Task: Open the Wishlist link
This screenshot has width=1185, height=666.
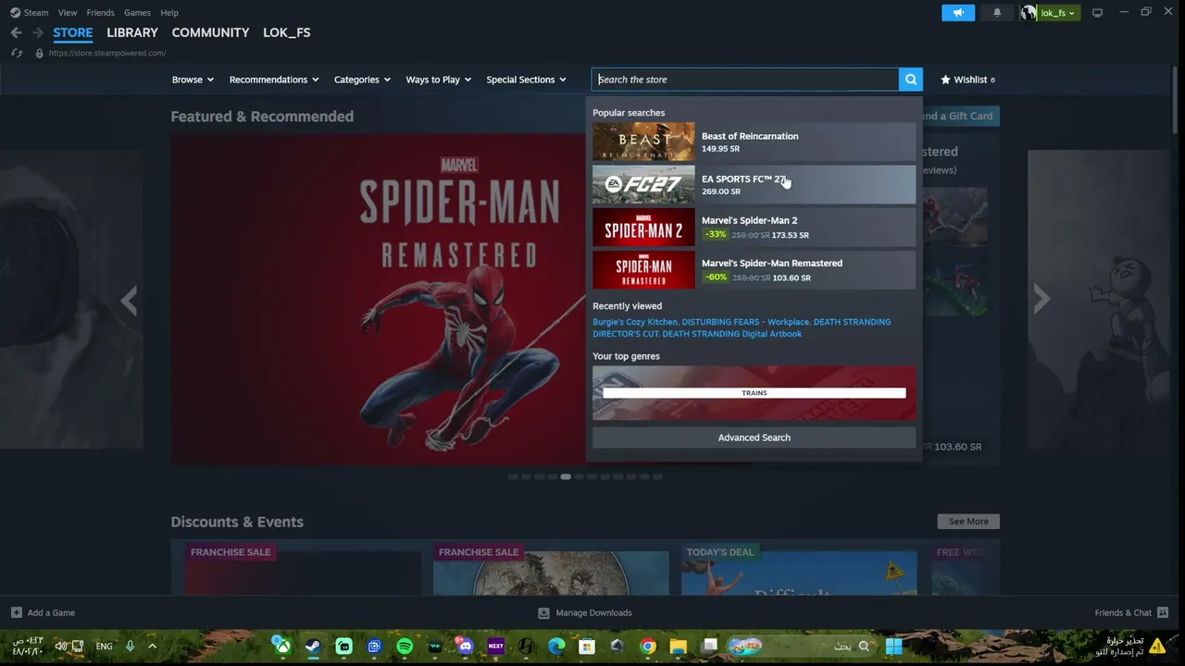Action: (967, 80)
